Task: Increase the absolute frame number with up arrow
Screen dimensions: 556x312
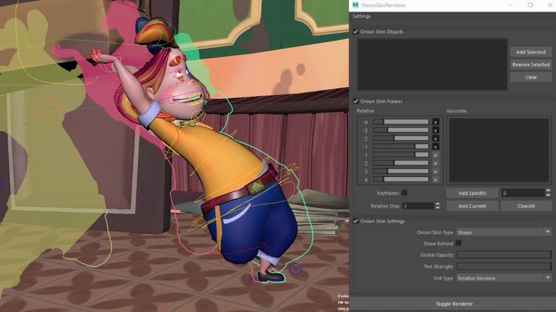Action: click(548, 191)
